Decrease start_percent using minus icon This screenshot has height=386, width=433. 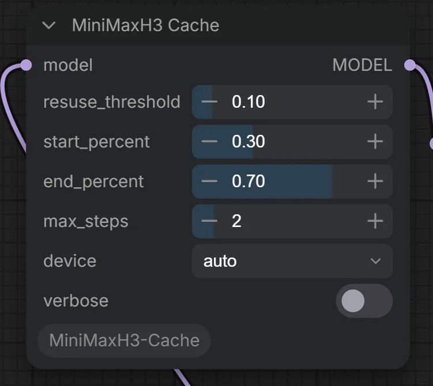(209, 142)
